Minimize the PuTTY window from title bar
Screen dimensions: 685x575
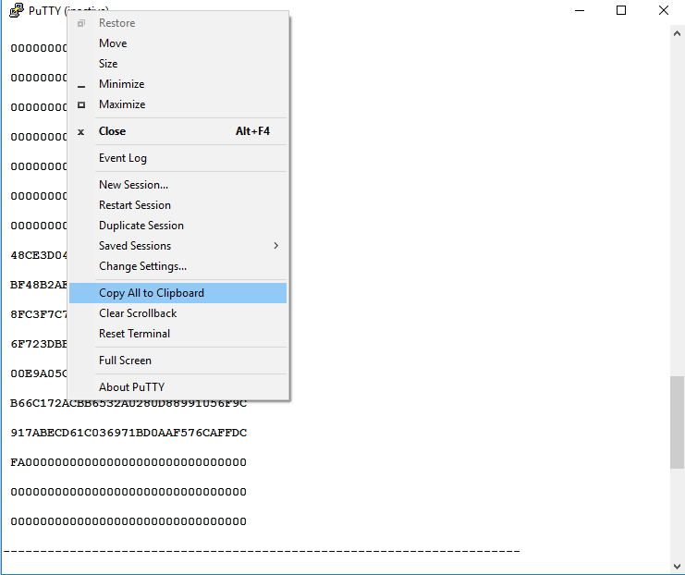pyautogui.click(x=580, y=10)
